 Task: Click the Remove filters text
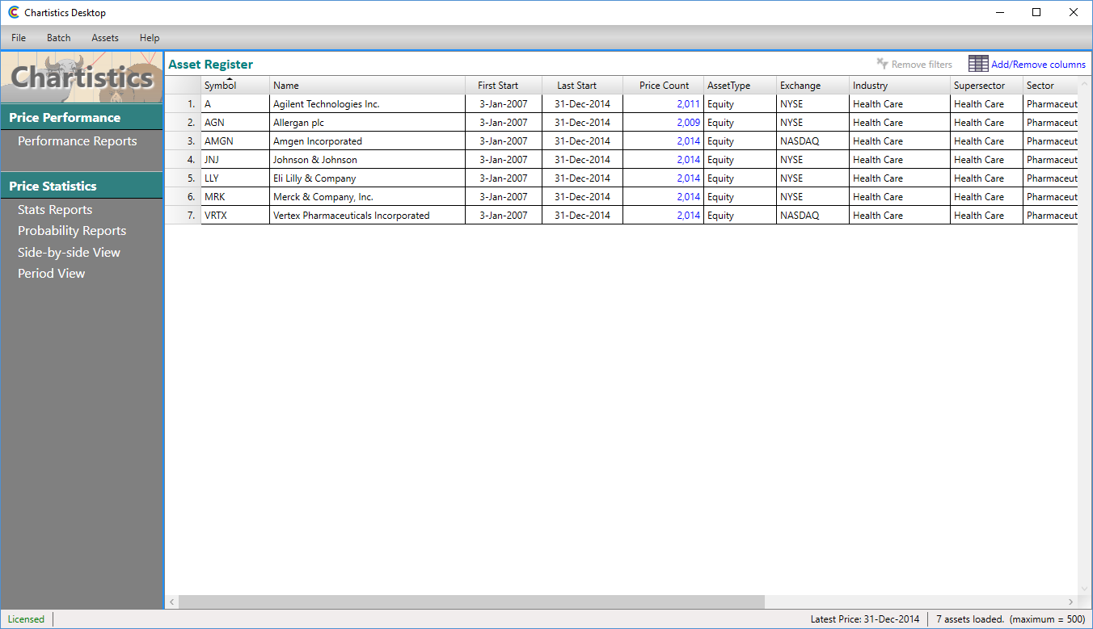[x=922, y=65]
